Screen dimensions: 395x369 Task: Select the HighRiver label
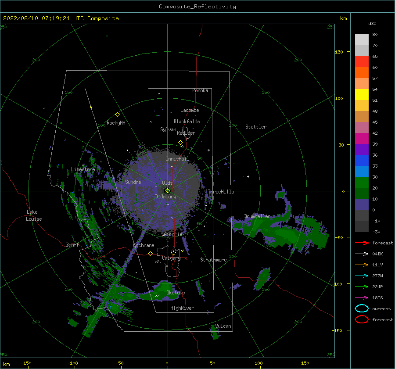point(182,308)
